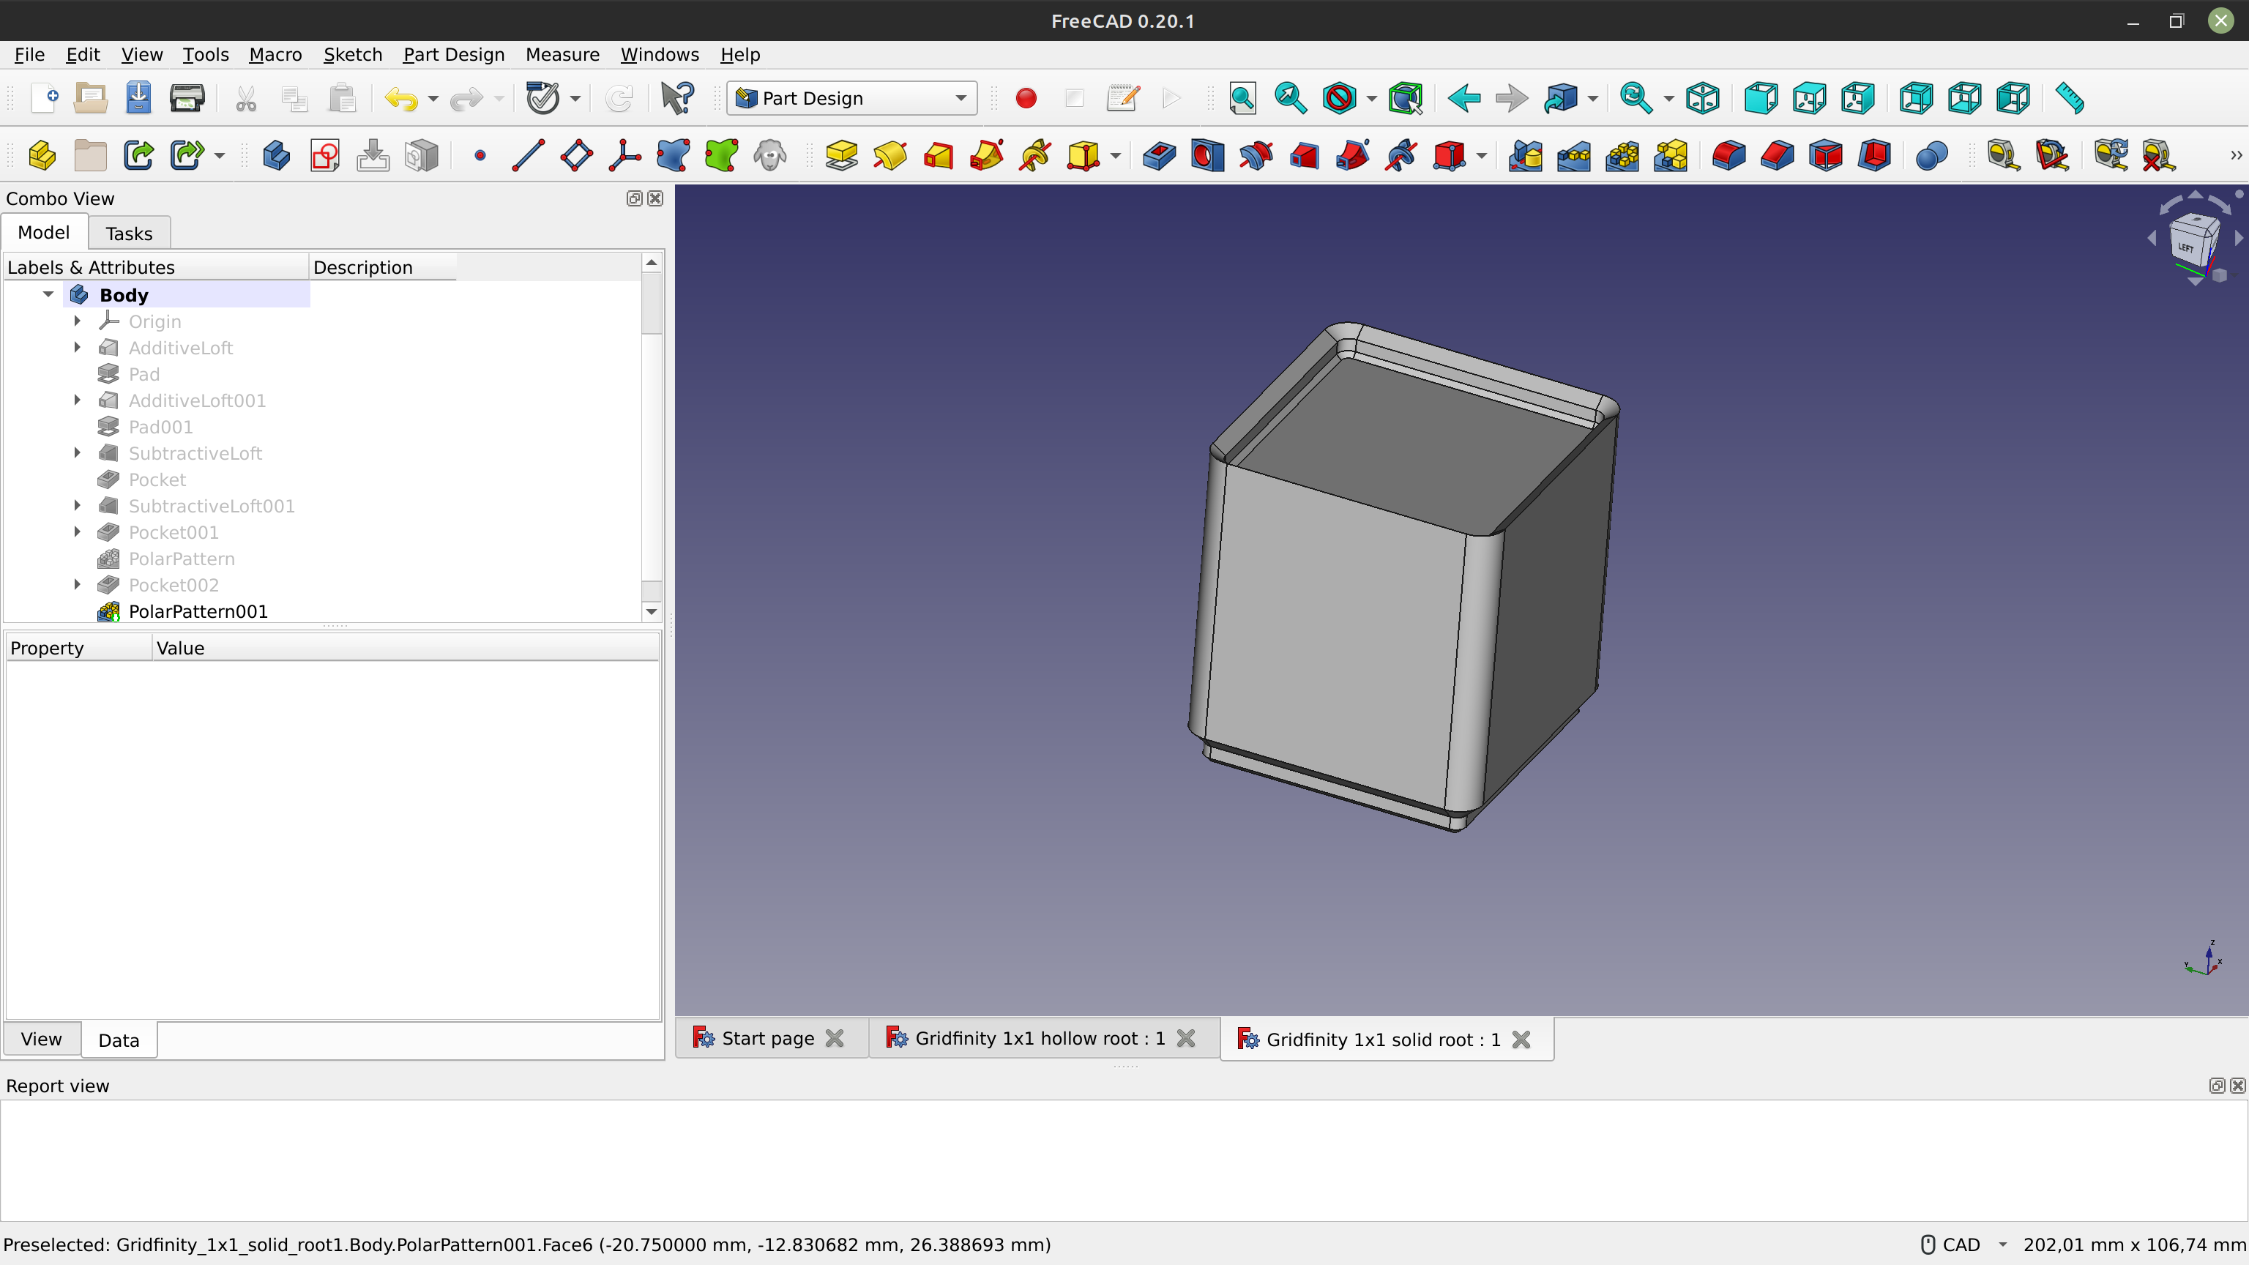Viewport: 2249px width, 1265px height.
Task: Create a new sketch
Action: click(324, 155)
